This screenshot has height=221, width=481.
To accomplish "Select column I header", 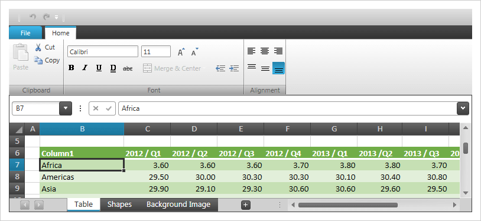I will 426,129.
